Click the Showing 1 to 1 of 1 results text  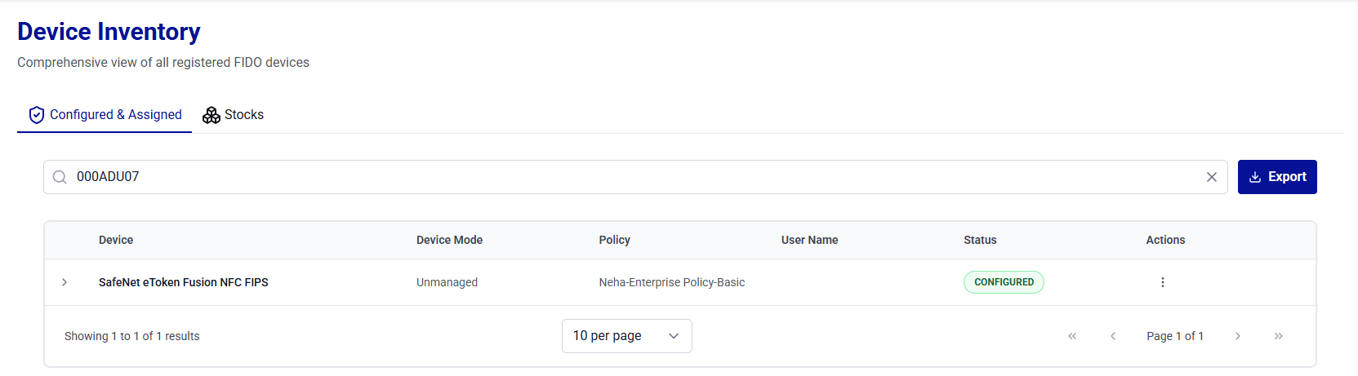click(132, 336)
